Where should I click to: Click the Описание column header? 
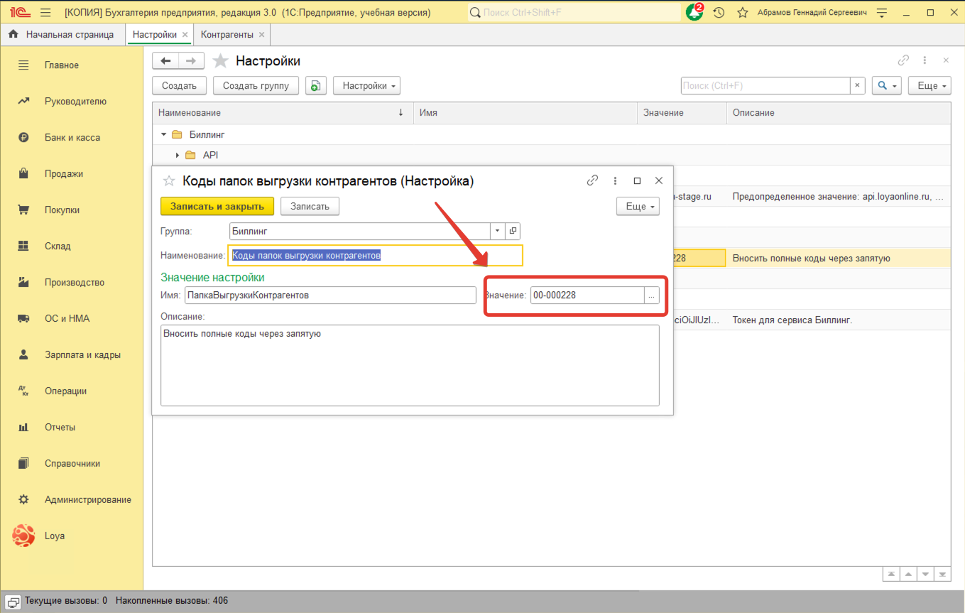pyautogui.click(x=839, y=113)
